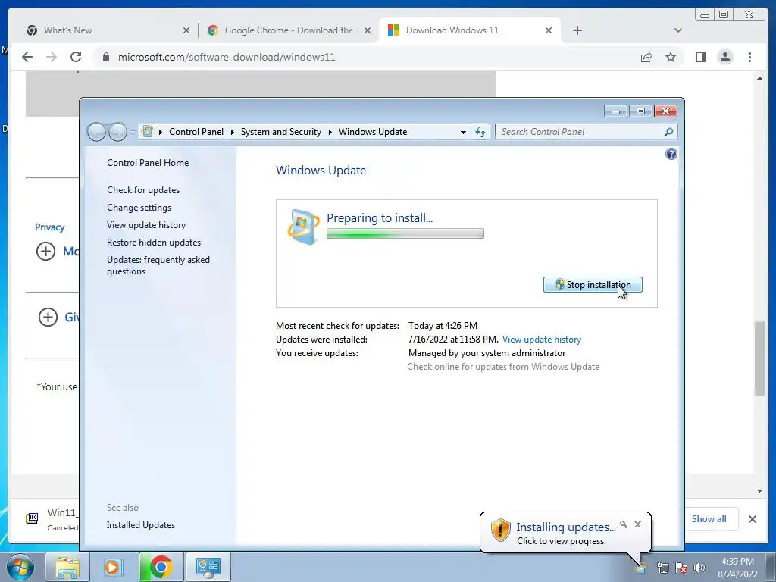Viewport: 776px width, 582px height.
Task: Click Windows Update breadcrumb segment
Action: (373, 132)
